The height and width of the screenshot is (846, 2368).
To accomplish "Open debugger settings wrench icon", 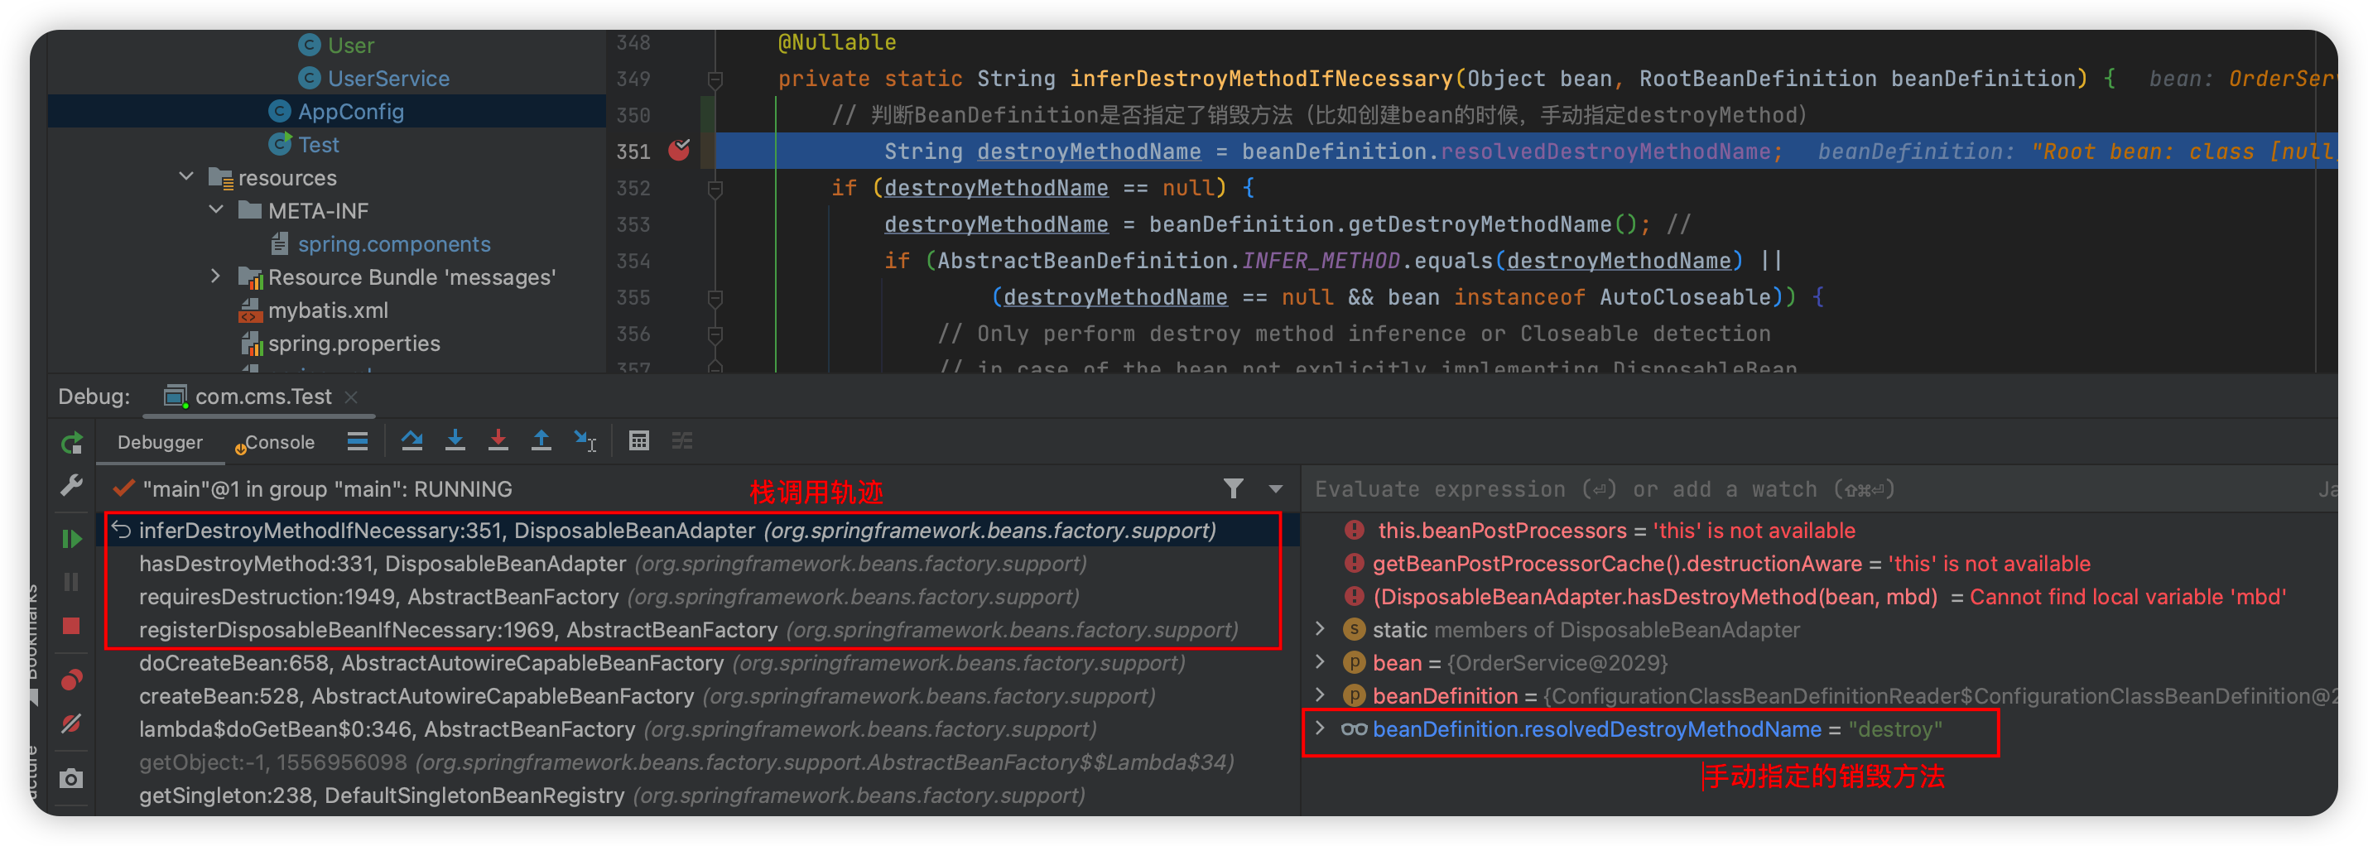I will point(72,485).
